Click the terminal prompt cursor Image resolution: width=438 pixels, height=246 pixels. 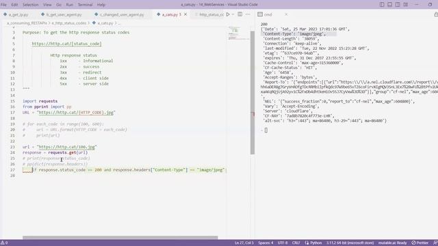click(266, 131)
